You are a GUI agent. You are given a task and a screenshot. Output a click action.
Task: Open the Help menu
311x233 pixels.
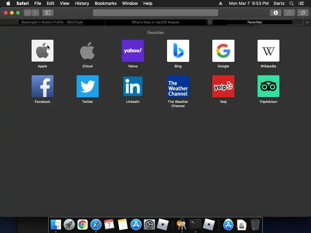coord(148,3)
